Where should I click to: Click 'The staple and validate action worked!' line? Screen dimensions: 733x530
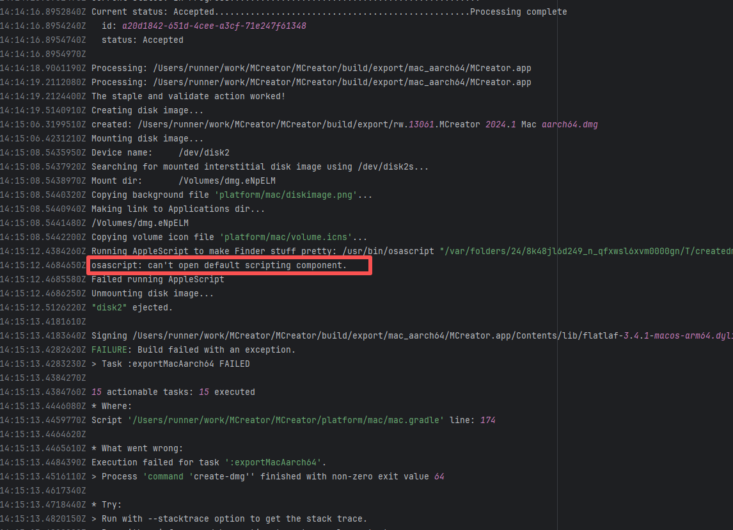click(x=188, y=96)
